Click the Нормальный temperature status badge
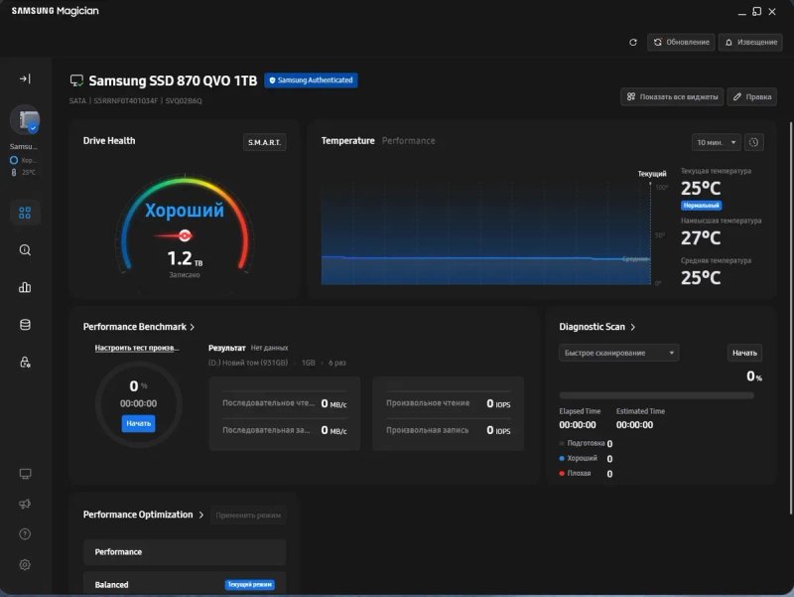 coord(702,206)
